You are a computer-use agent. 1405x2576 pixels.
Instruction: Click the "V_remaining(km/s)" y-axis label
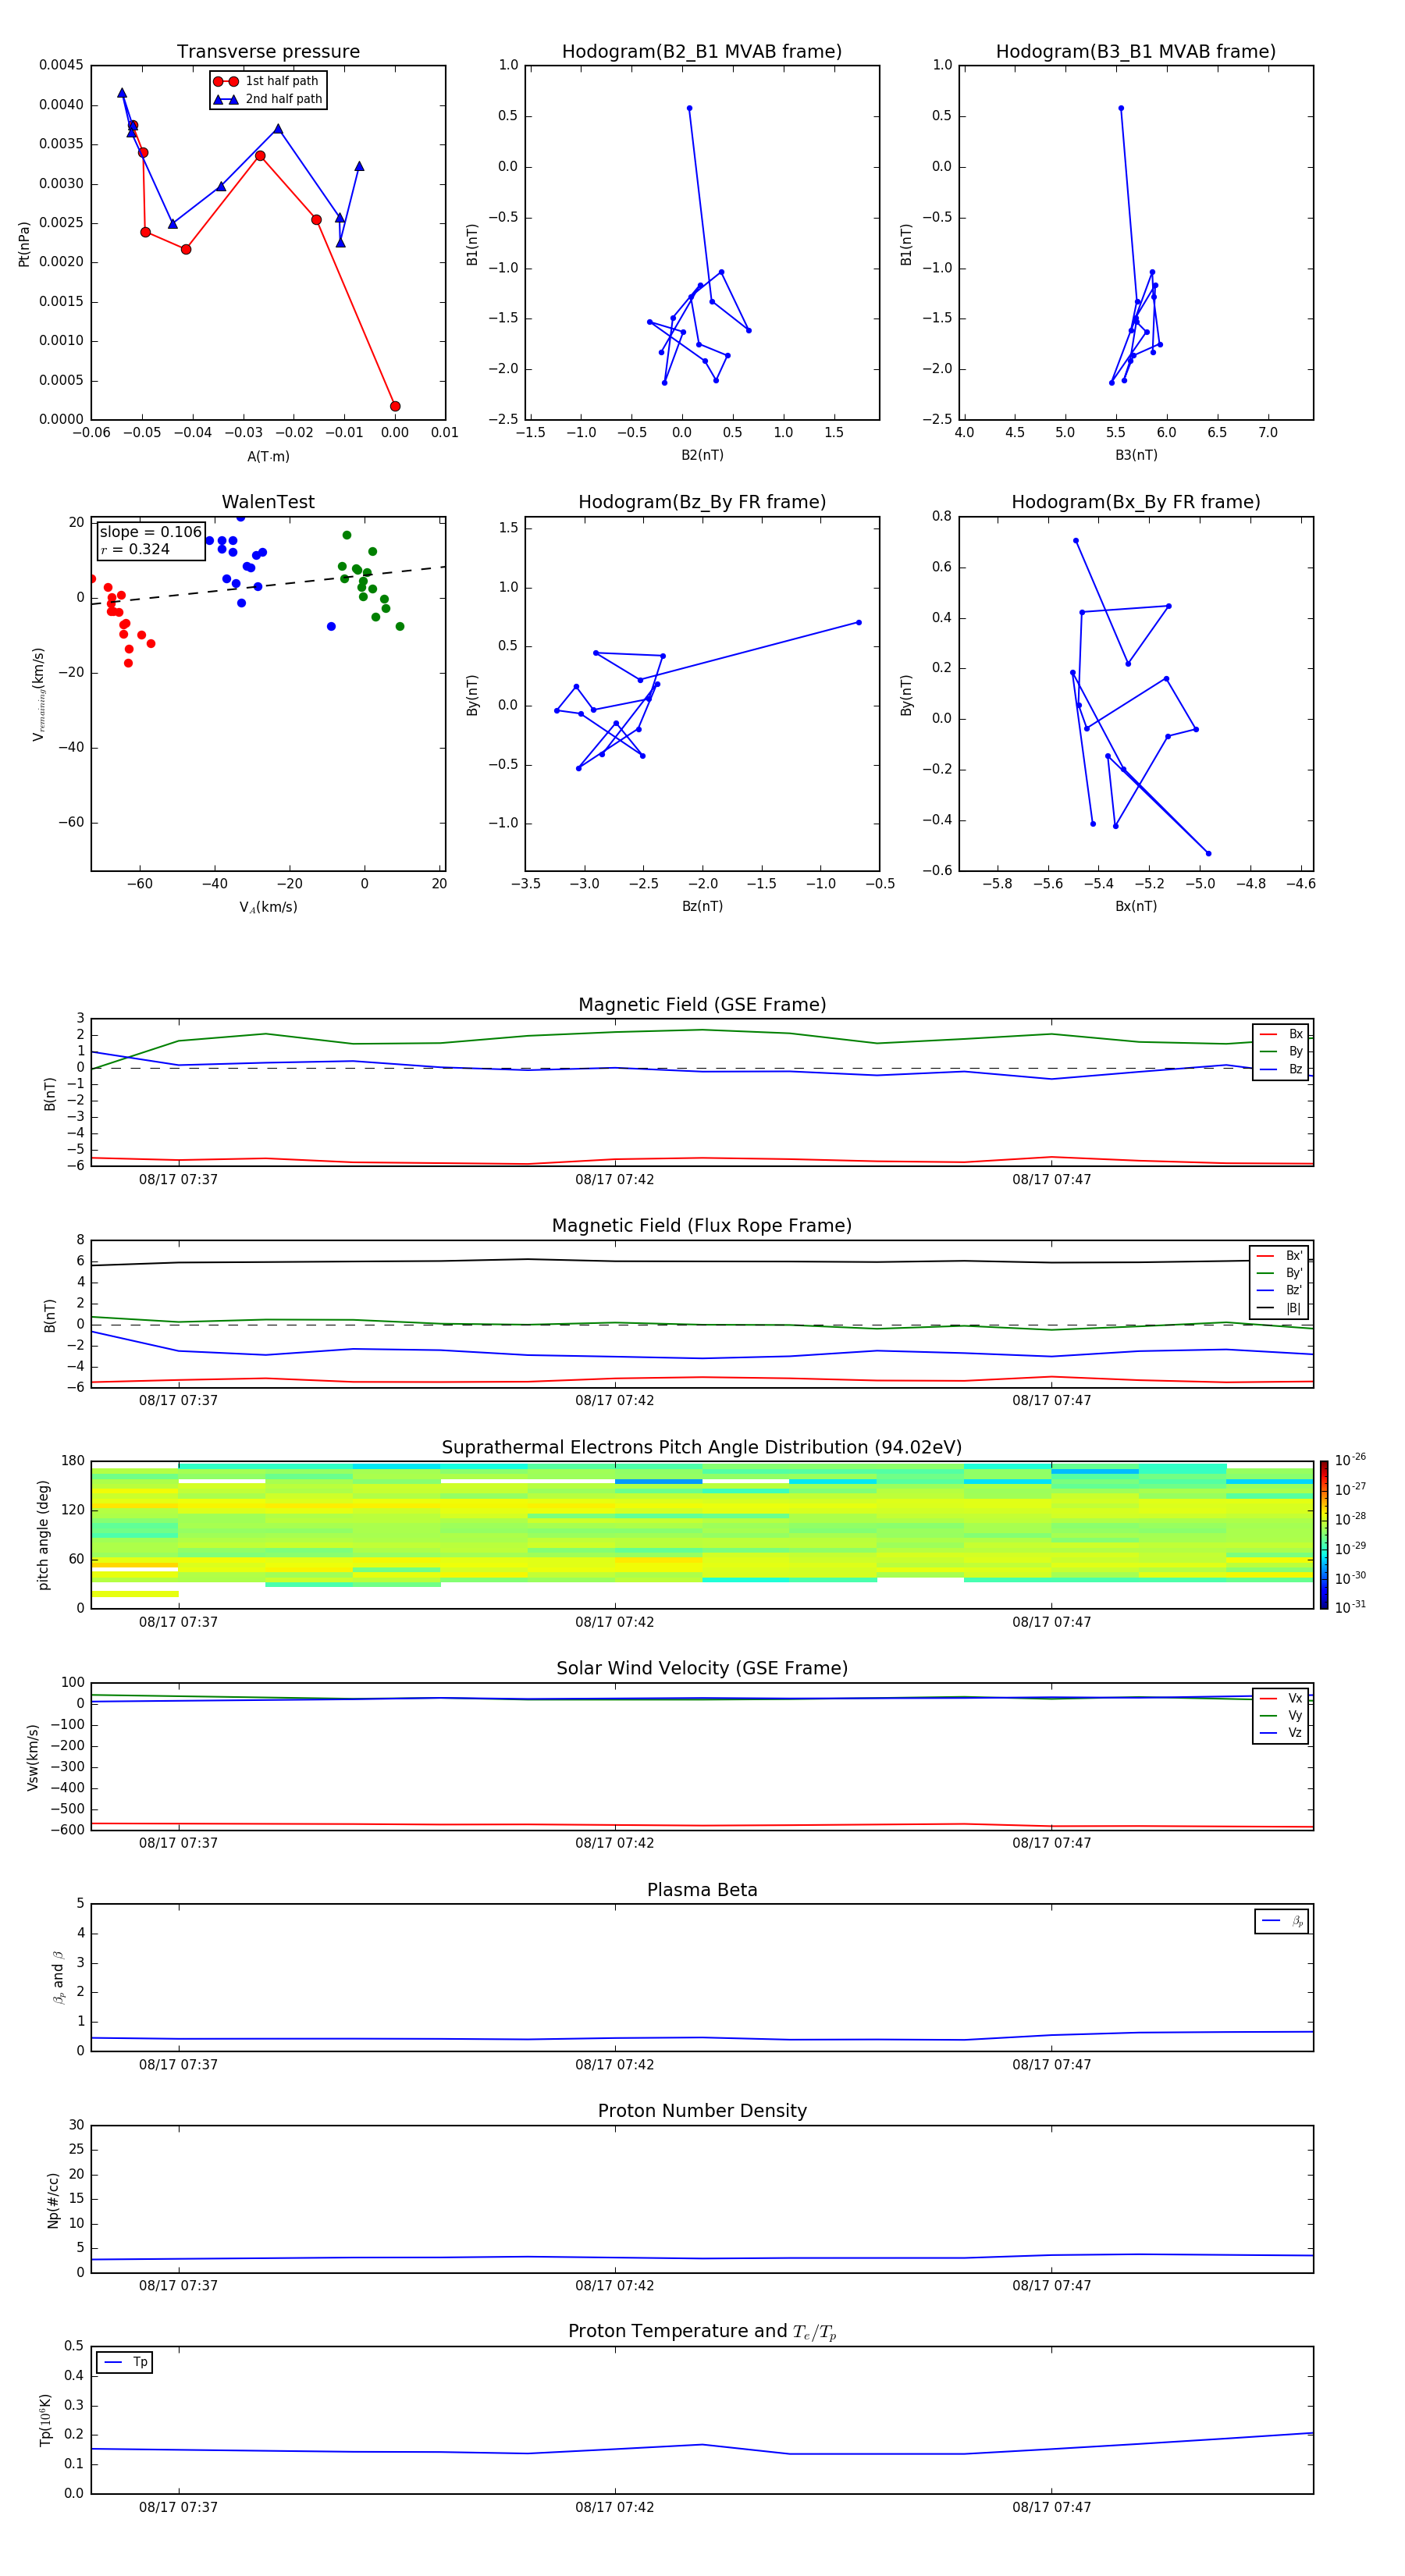(39, 694)
